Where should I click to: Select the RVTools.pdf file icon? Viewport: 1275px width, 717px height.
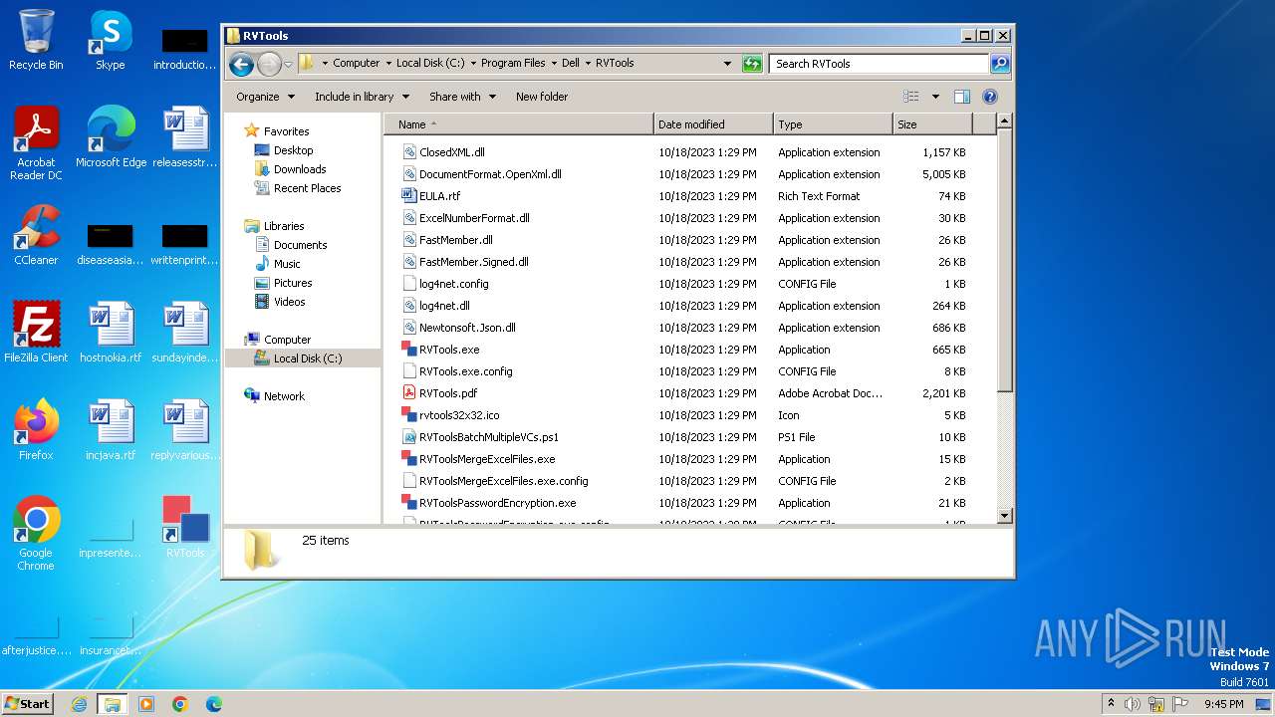click(x=408, y=393)
